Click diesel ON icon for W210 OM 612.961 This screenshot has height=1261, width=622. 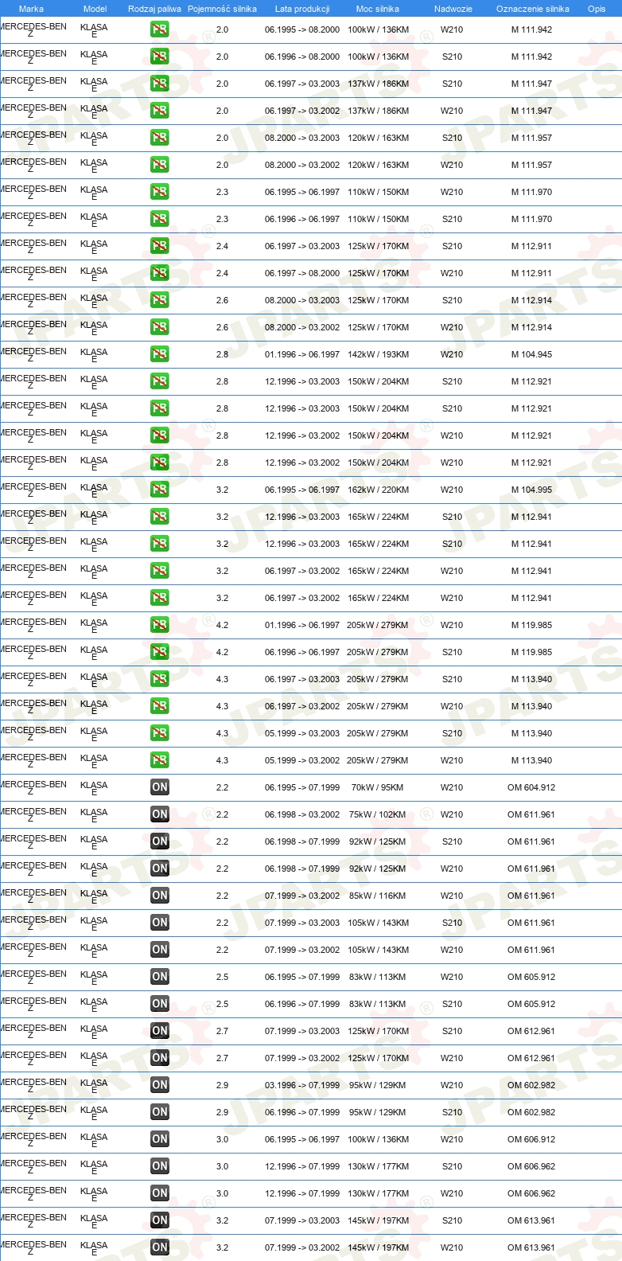pos(160,1058)
